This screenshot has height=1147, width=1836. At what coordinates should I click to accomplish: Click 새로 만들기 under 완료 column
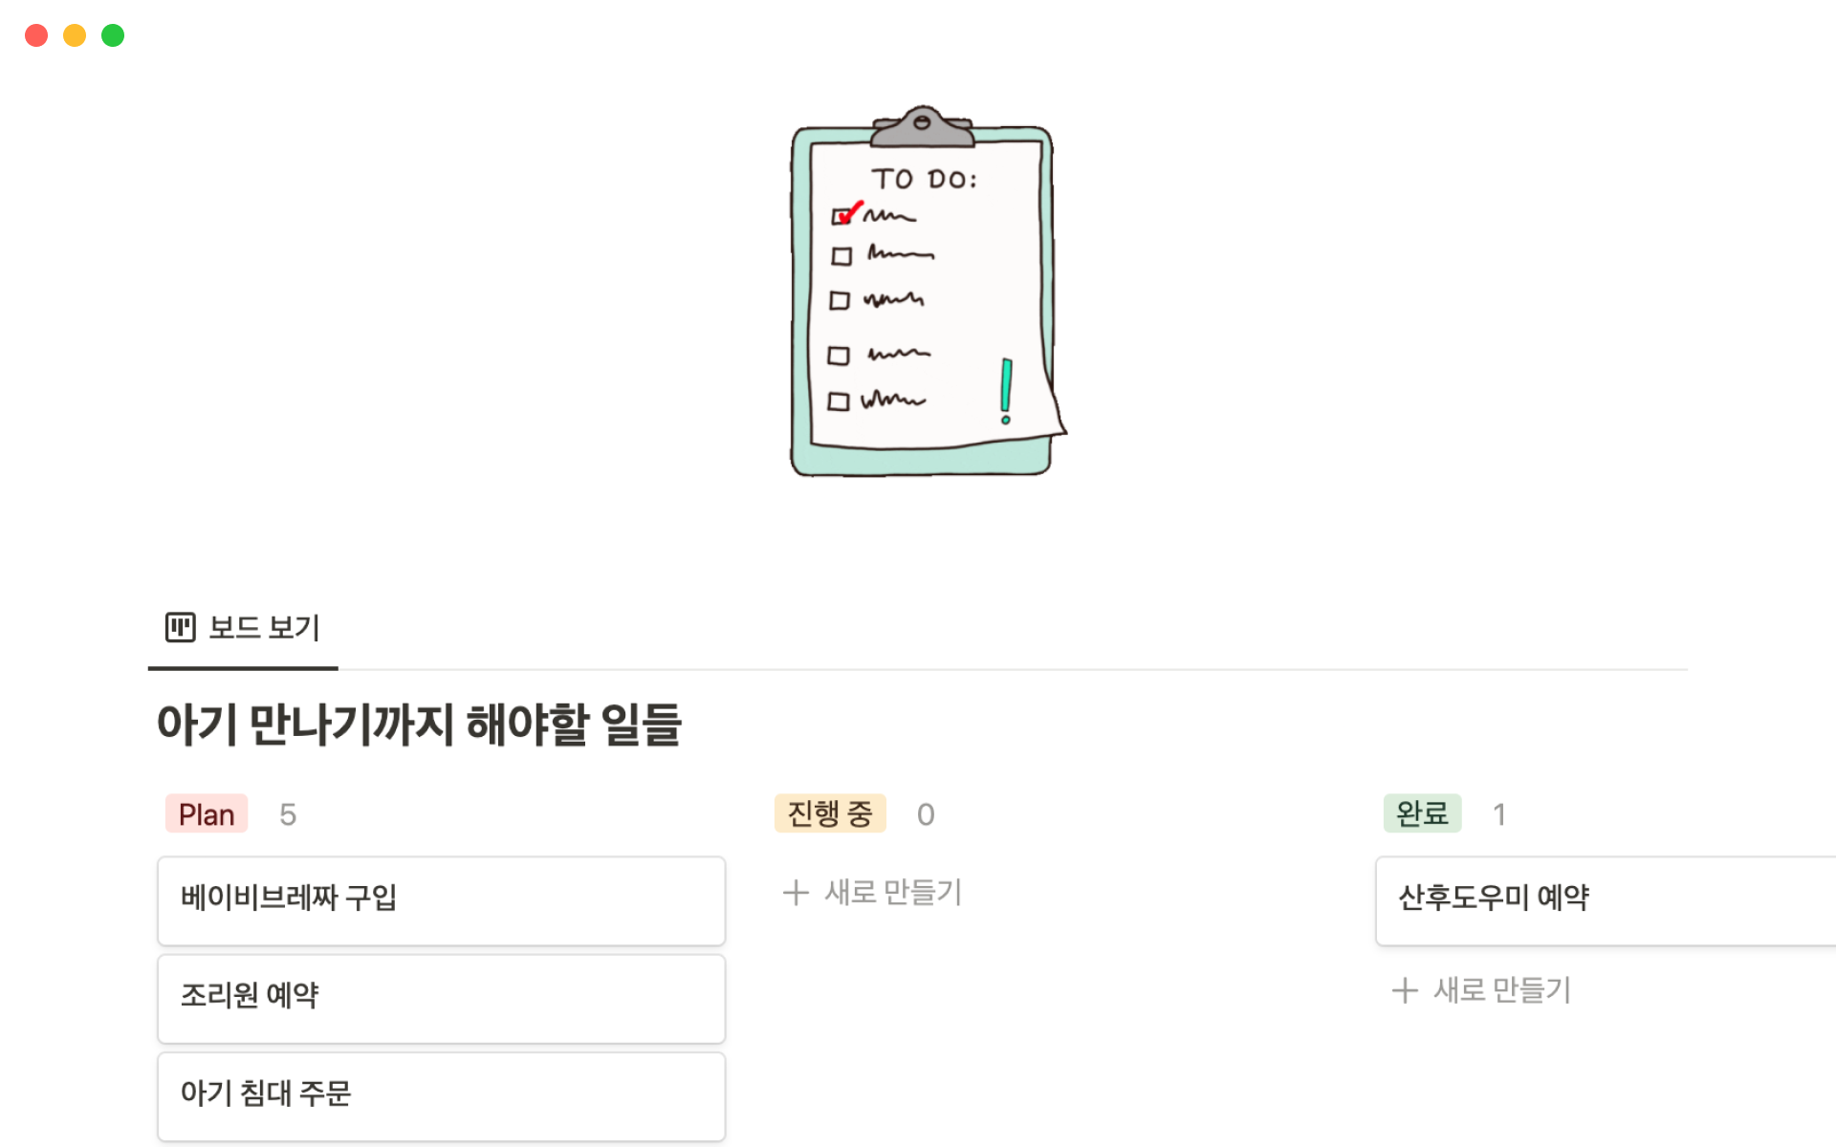click(1501, 990)
